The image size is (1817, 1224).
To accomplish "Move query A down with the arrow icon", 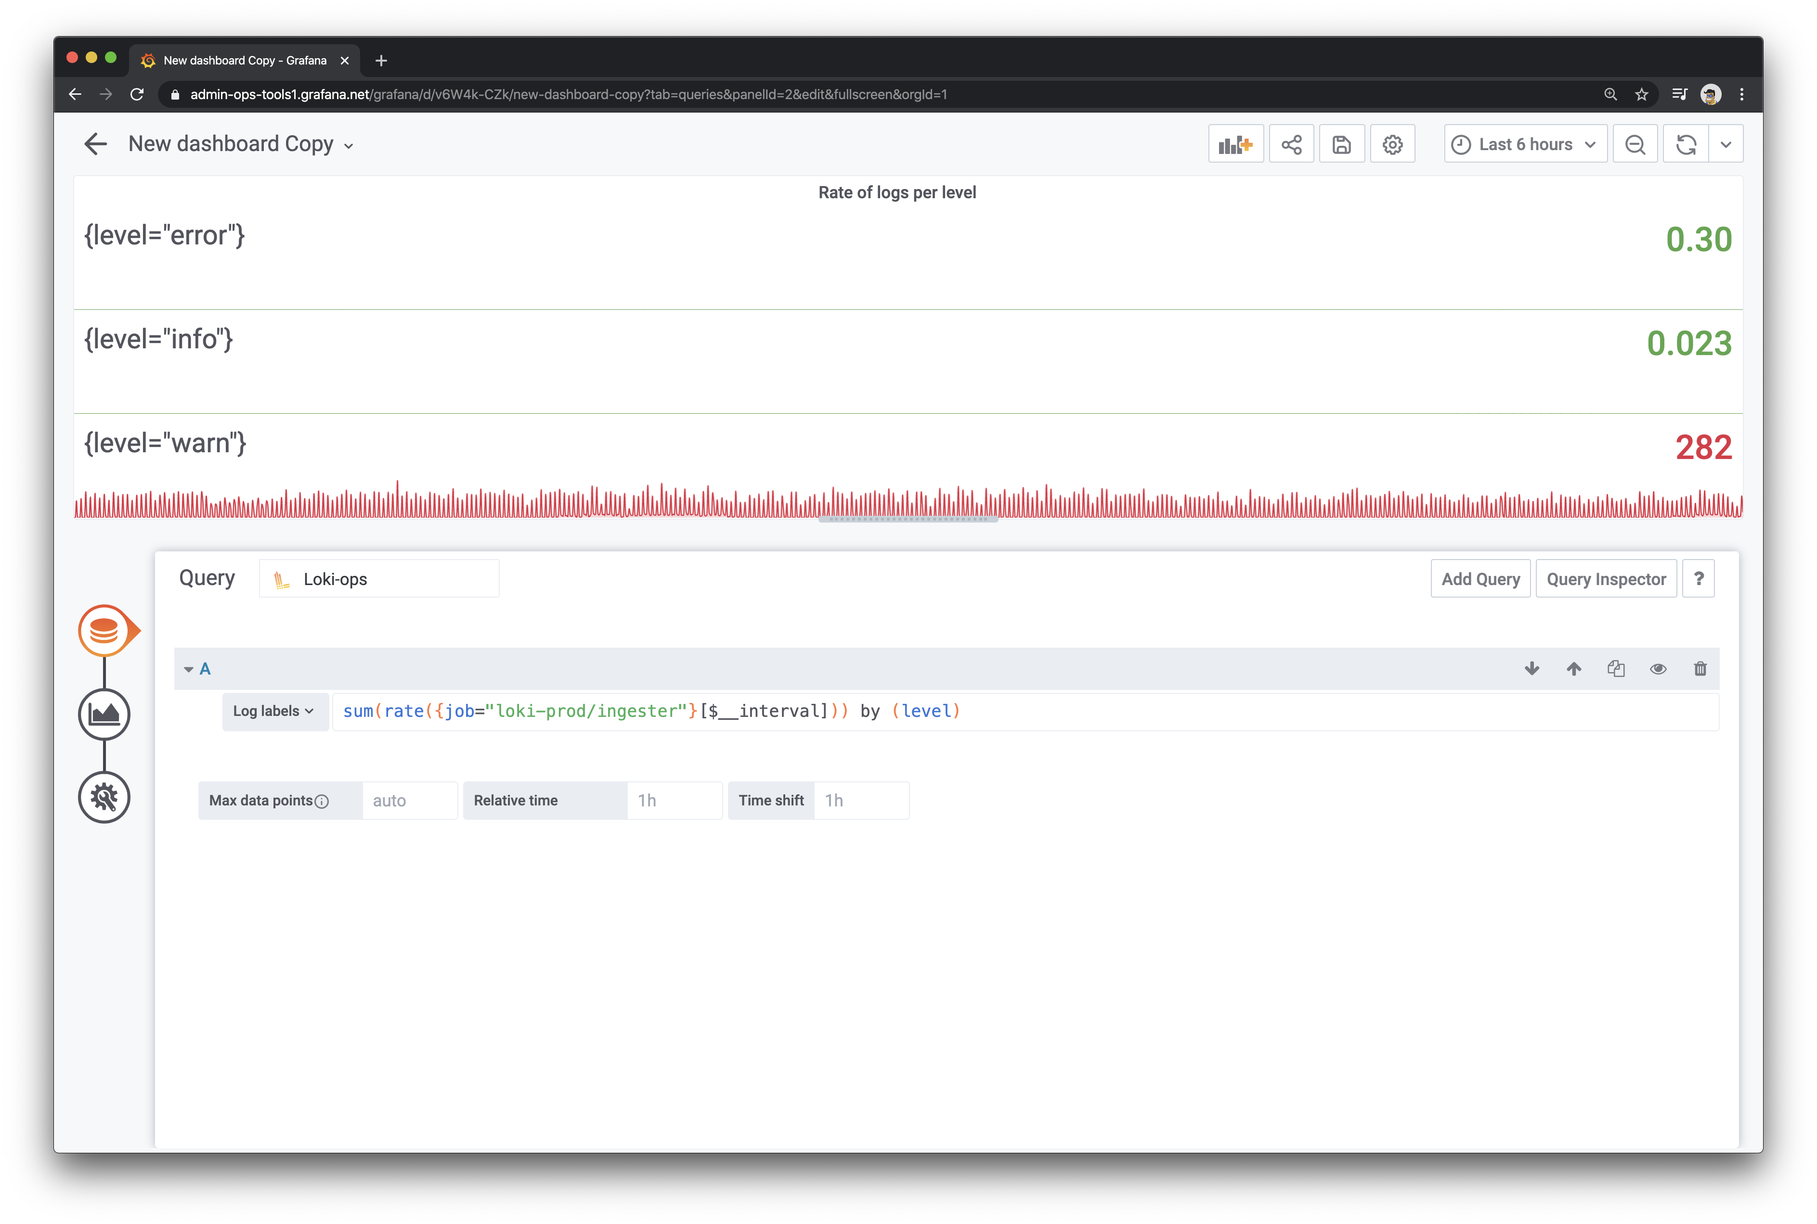I will [x=1532, y=669].
